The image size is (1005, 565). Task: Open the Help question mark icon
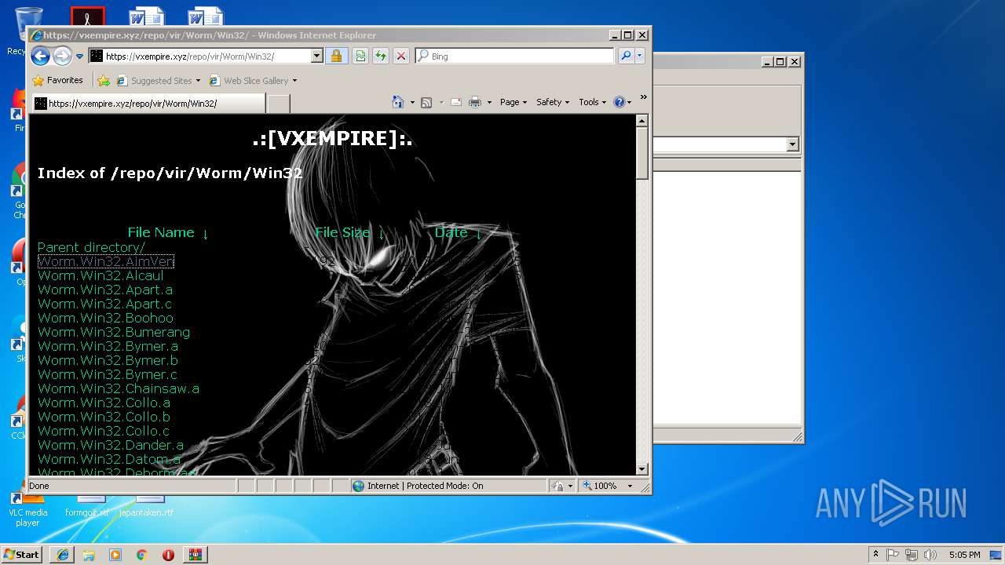(x=619, y=102)
